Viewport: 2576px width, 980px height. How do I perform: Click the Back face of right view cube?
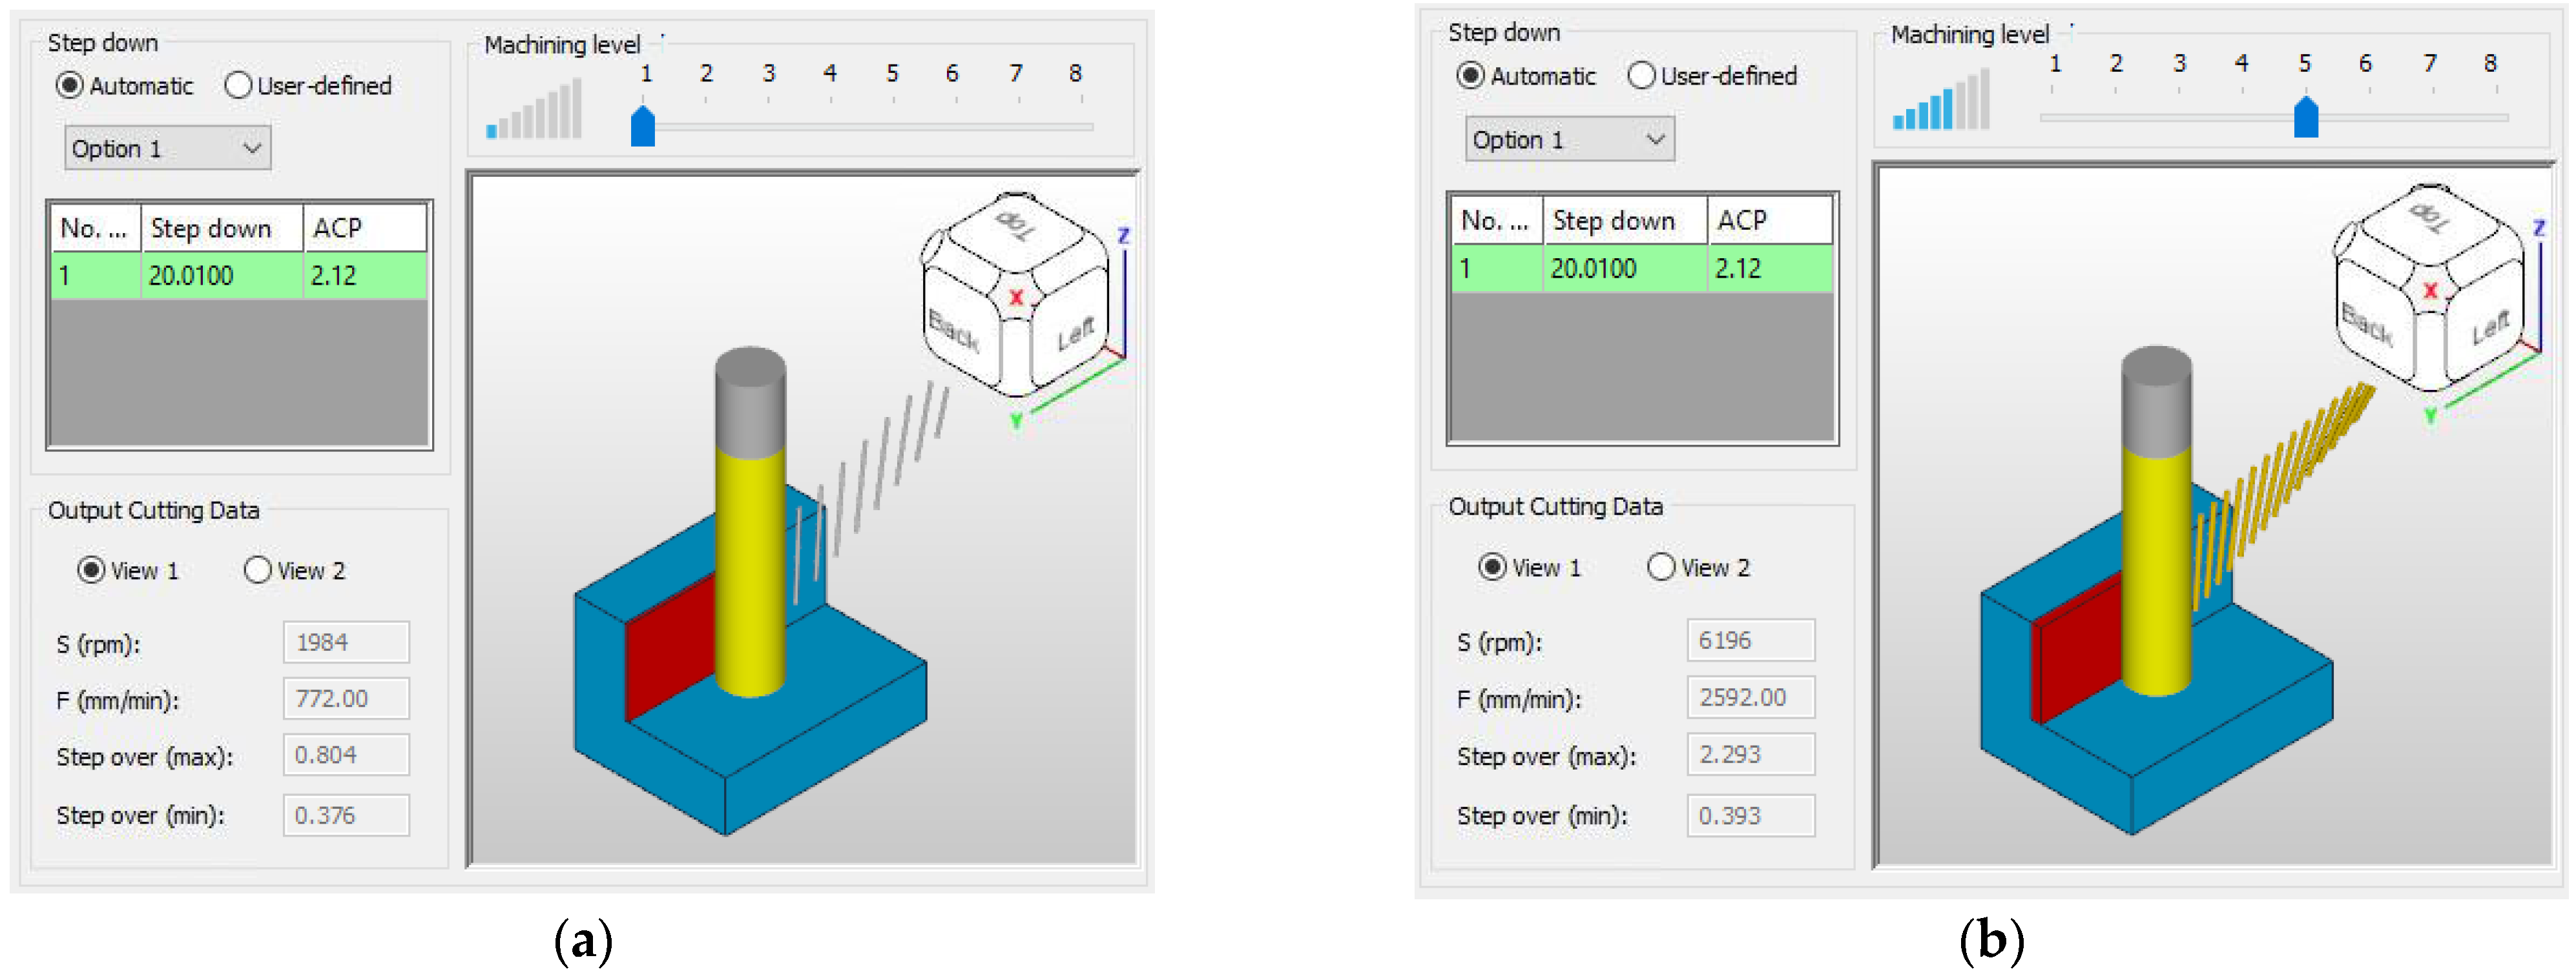(2368, 323)
